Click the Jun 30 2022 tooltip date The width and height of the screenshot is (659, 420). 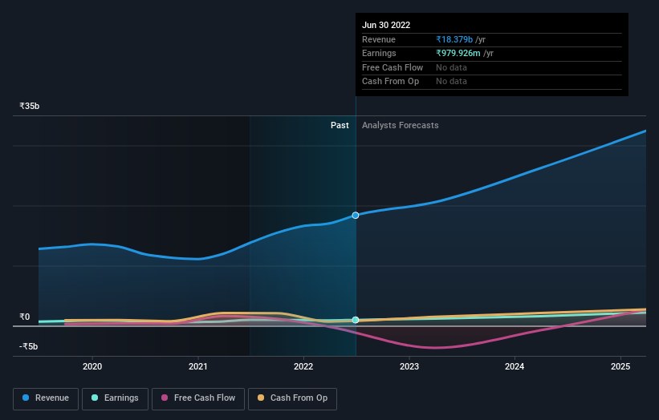point(386,25)
